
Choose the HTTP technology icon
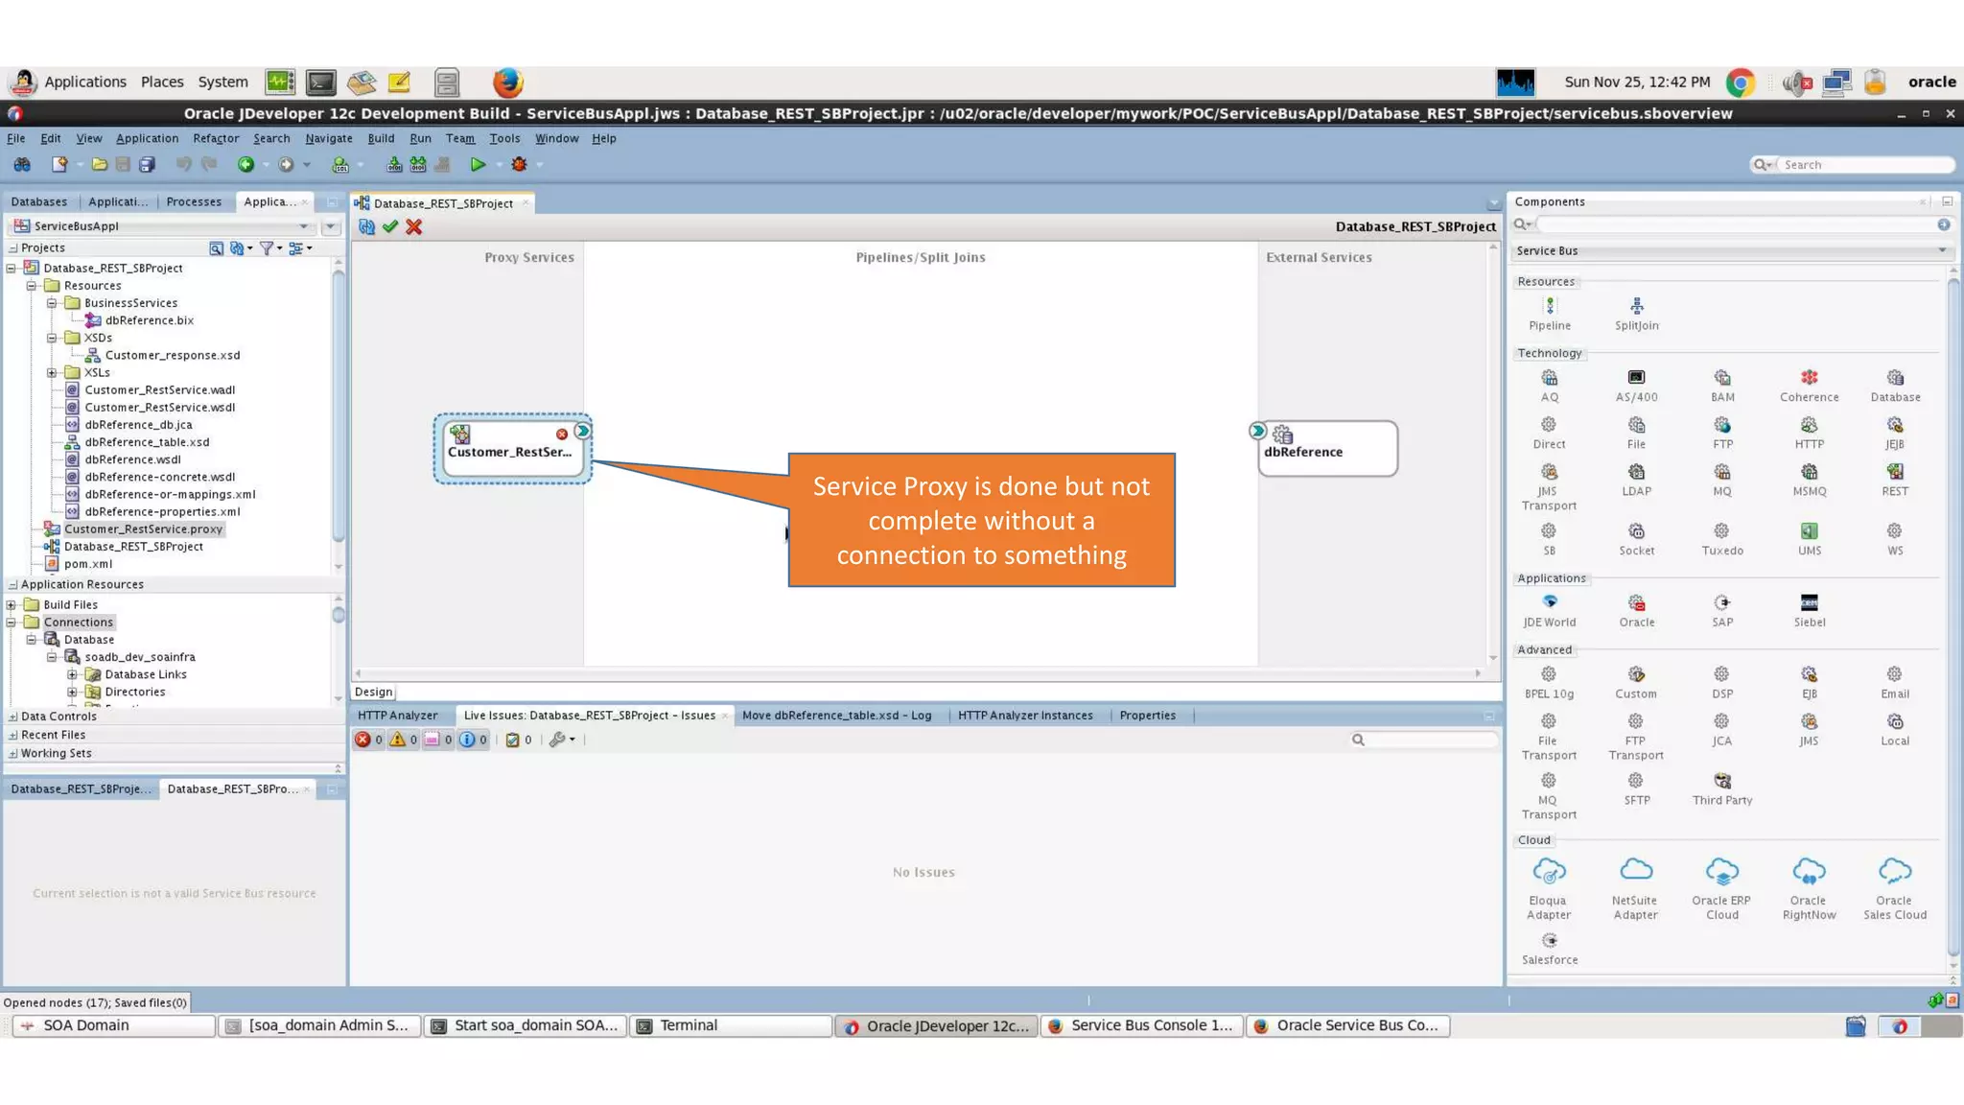(x=1809, y=425)
